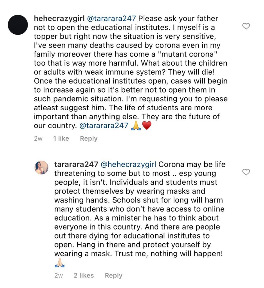The width and height of the screenshot is (264, 288).
Task: Click the folded hands emoji beside red heart
Action: (x=136, y=126)
